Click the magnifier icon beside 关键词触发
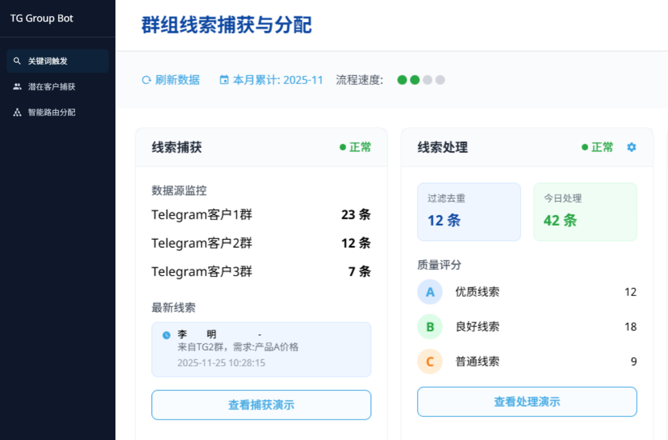The image size is (668, 440). 17,61
